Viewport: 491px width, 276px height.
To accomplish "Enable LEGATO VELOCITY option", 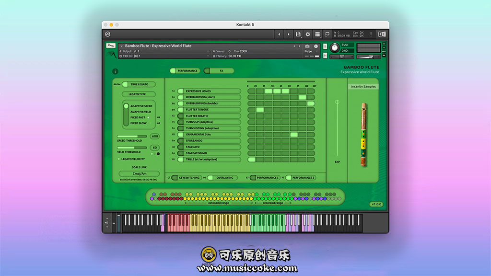I will pos(119,159).
